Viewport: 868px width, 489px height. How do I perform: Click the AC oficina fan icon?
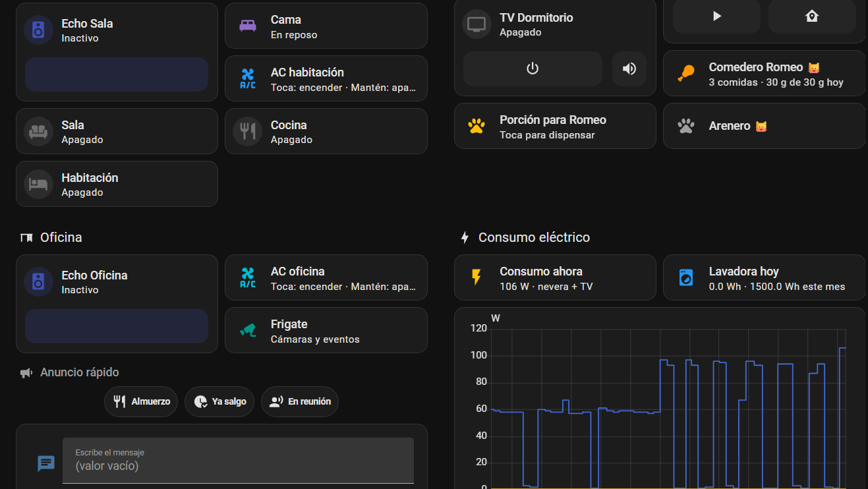click(248, 277)
